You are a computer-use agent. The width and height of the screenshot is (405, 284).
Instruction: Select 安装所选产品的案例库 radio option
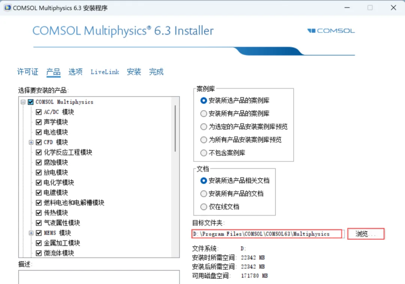pos(204,100)
